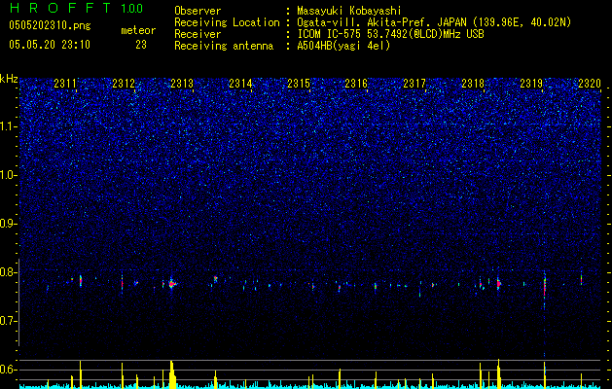Click the 2318 time marker
This screenshot has height=389, width=612.
point(473,84)
